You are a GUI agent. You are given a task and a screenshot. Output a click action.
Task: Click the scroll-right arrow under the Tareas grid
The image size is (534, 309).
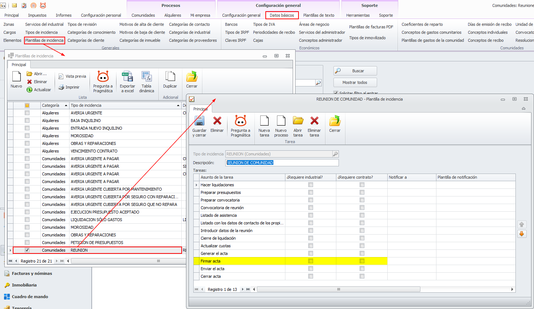(x=512, y=289)
